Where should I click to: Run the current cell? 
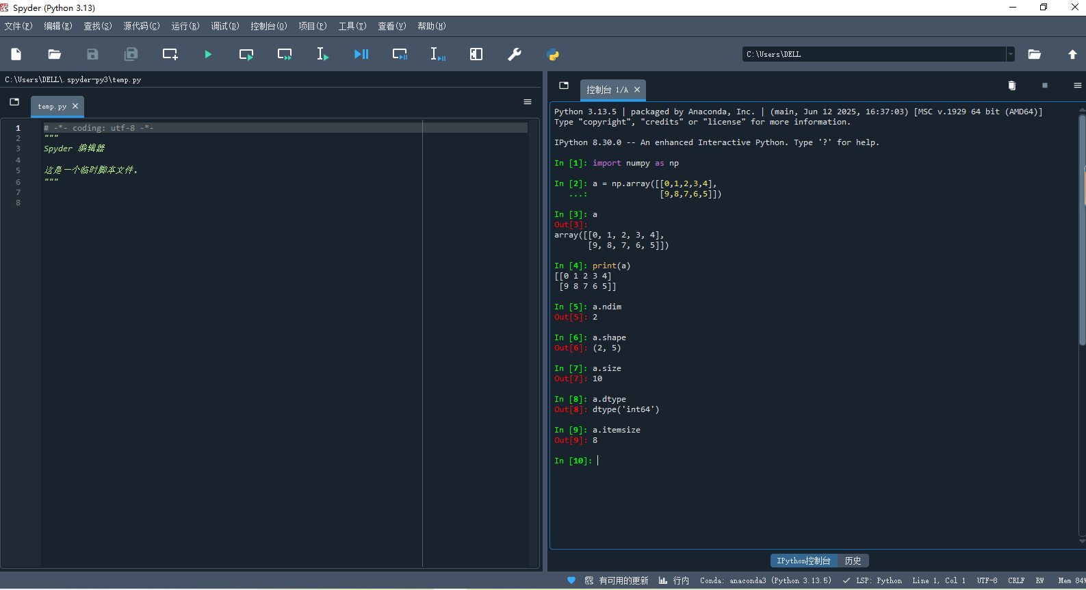pyautogui.click(x=246, y=54)
